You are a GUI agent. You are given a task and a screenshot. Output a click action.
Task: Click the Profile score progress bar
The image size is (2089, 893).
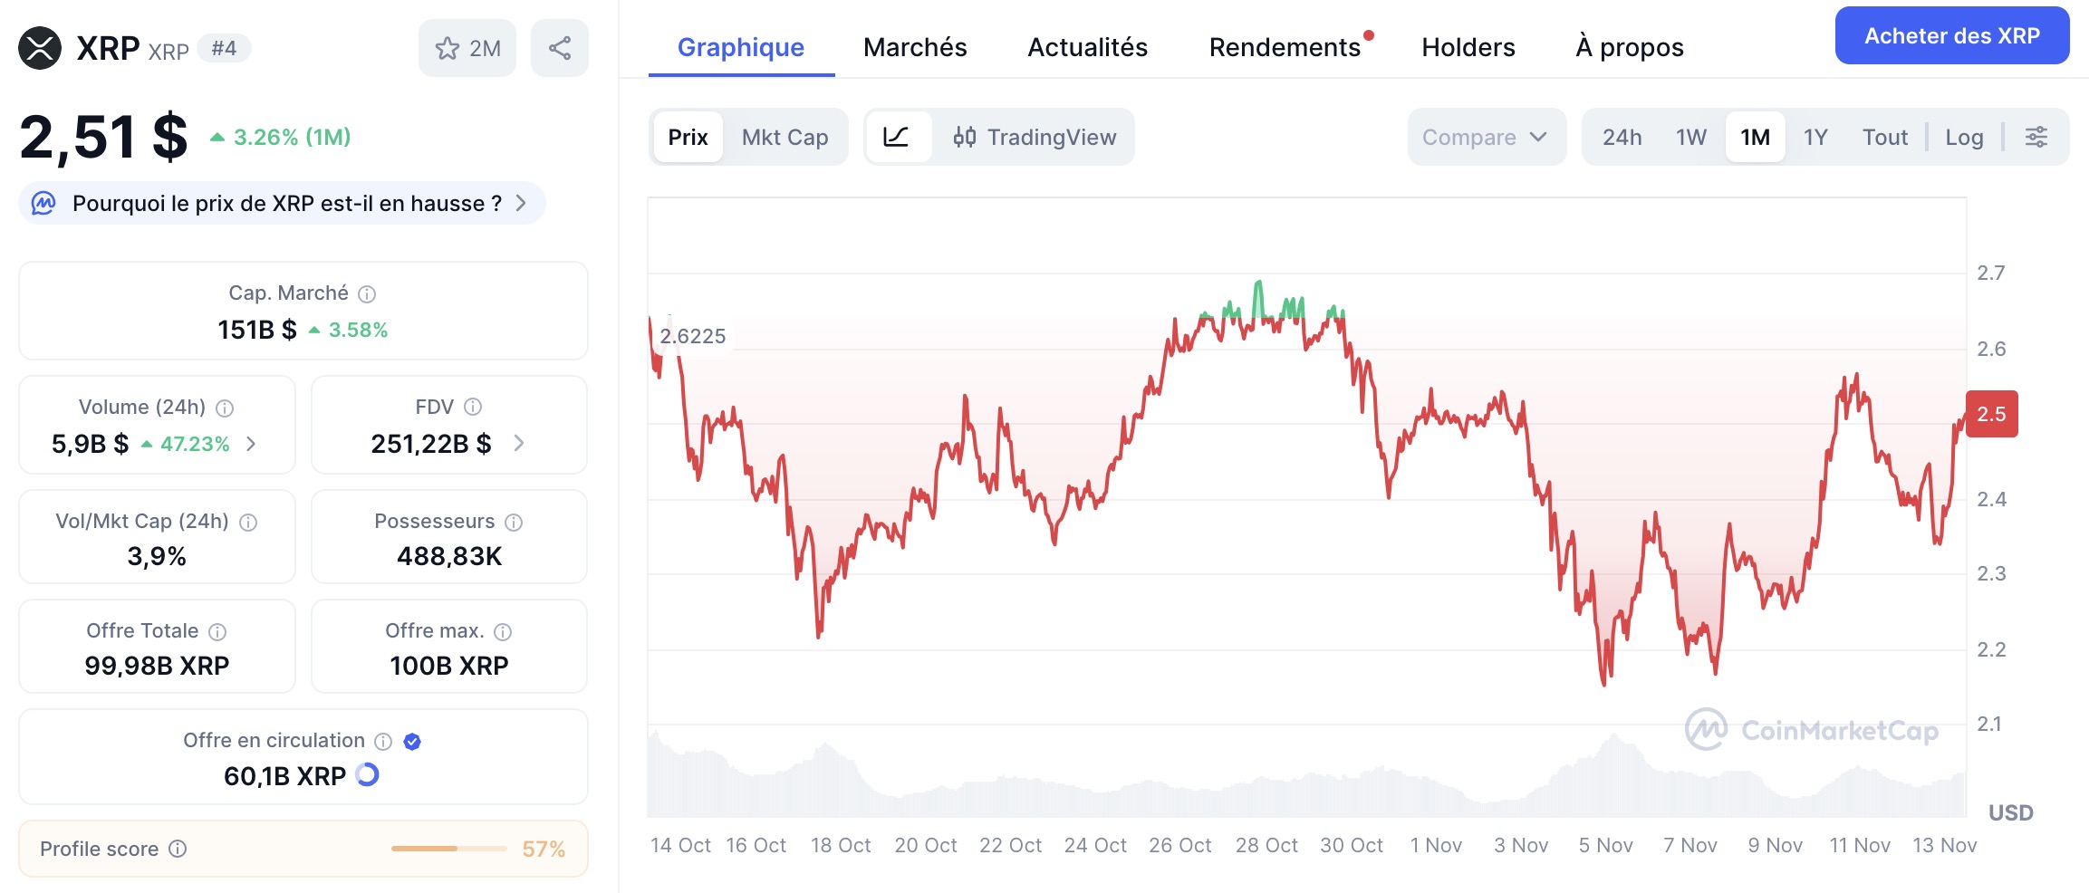(448, 849)
